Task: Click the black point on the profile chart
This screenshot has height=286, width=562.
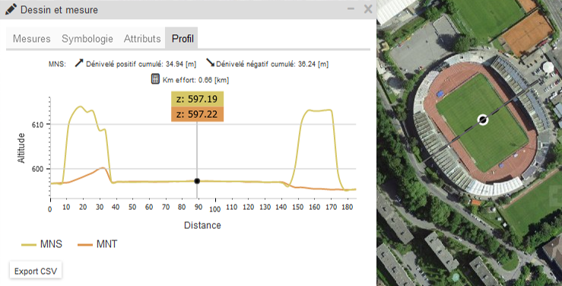Action: tap(197, 181)
